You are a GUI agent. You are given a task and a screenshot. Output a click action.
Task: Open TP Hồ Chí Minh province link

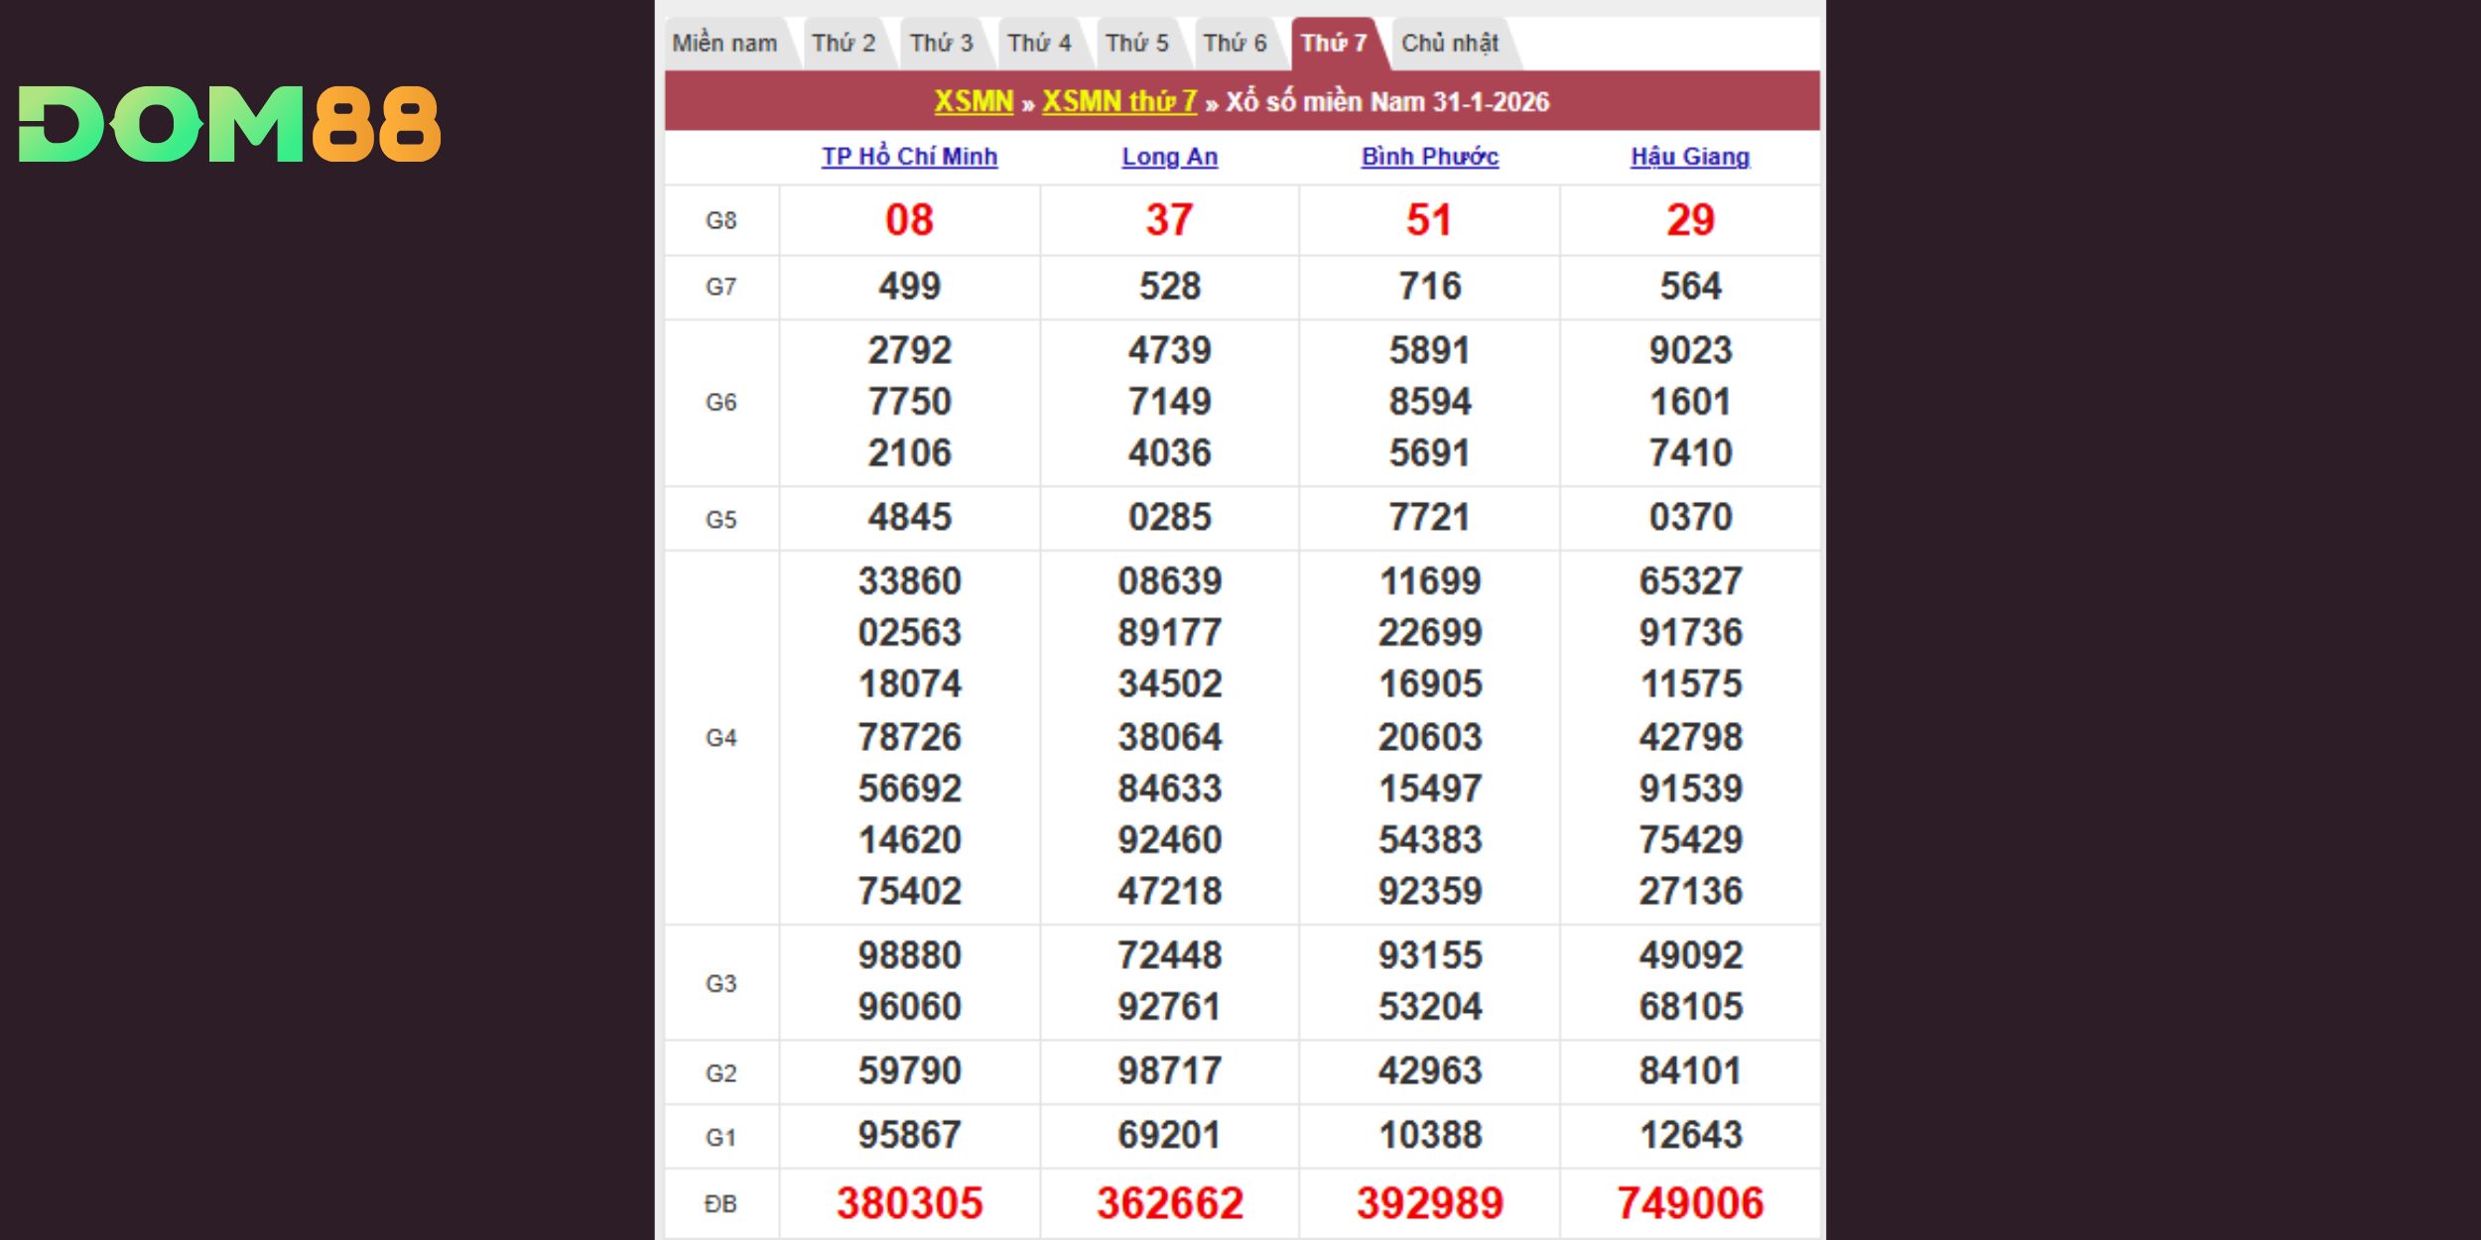[909, 157]
